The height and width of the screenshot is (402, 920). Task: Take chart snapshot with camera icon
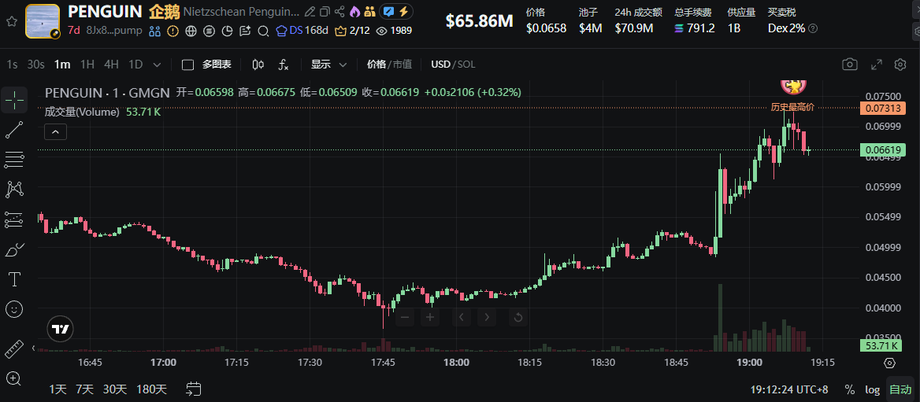click(850, 65)
